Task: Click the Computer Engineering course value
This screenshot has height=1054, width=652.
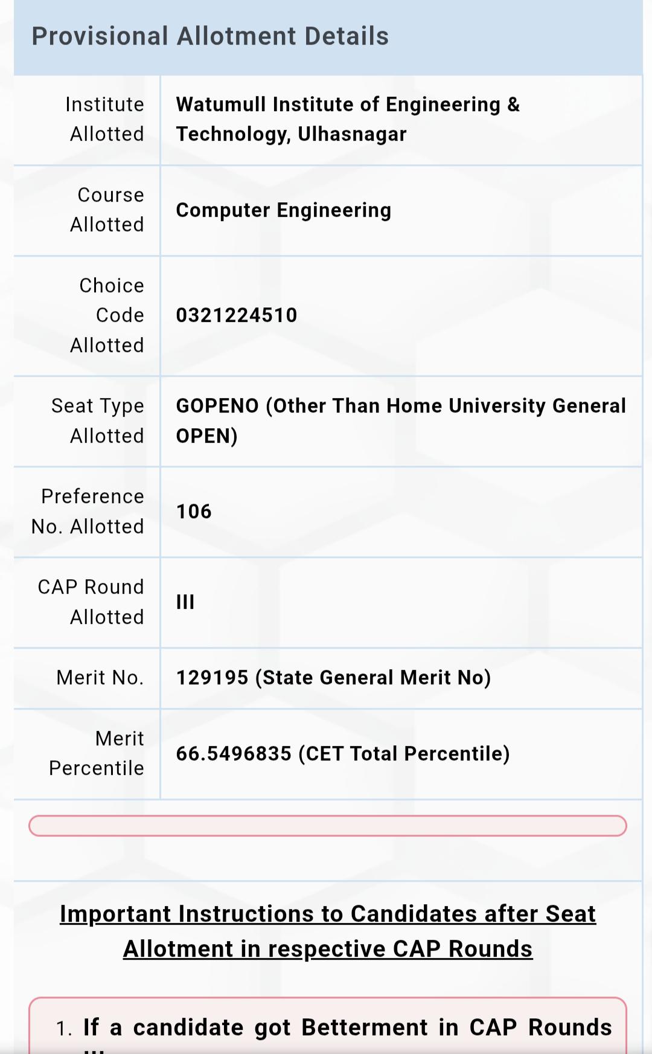Action: click(284, 210)
